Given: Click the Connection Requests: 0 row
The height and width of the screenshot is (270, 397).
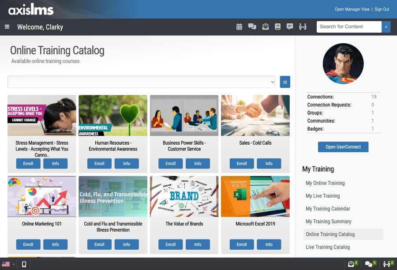Looking at the screenshot, I should pyautogui.click(x=343, y=105).
